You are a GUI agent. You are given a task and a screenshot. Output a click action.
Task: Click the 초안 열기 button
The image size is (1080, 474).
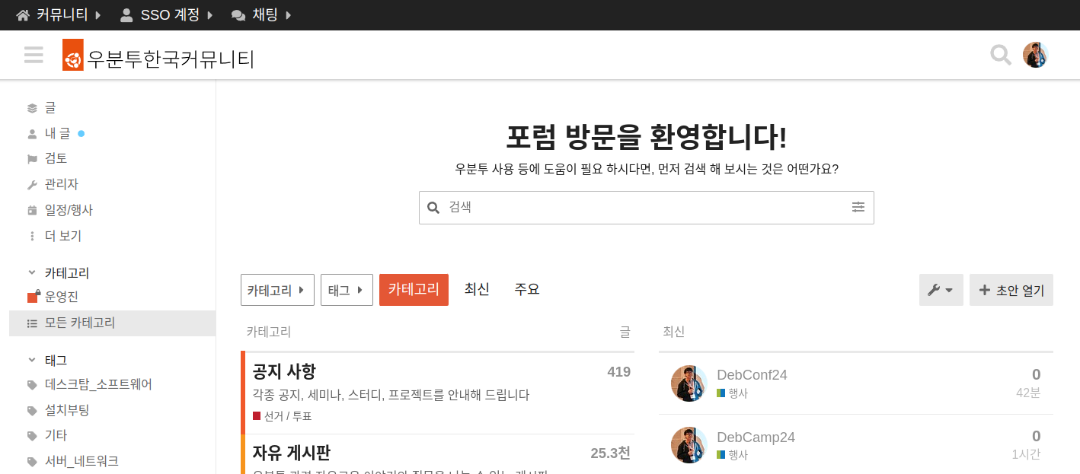[x=1011, y=290]
